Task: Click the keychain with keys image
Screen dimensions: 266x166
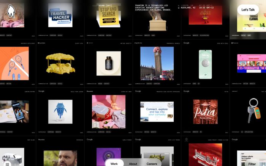Action: 253,110
